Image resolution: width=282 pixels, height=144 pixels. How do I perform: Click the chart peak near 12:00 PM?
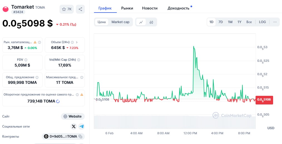coord(194,47)
